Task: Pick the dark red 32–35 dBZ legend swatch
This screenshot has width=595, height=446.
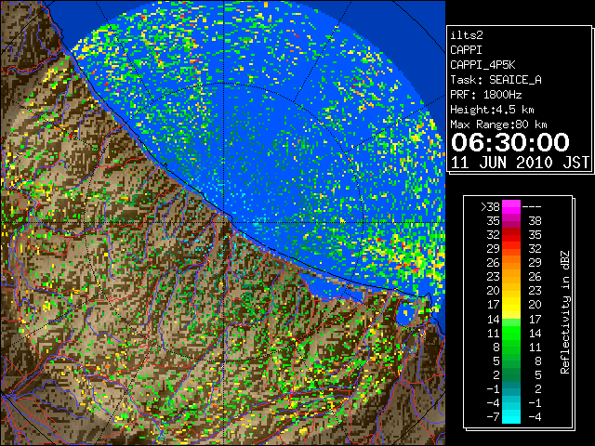Action: 511,235
